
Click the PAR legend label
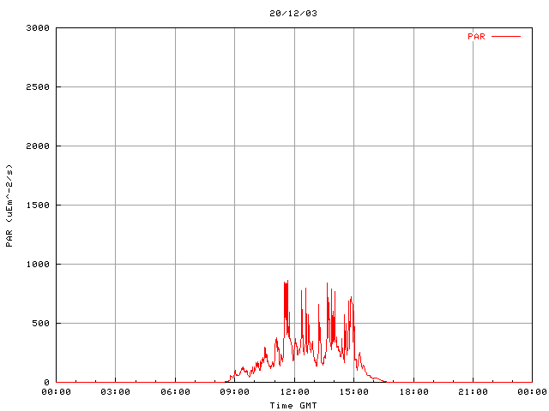[x=477, y=36]
